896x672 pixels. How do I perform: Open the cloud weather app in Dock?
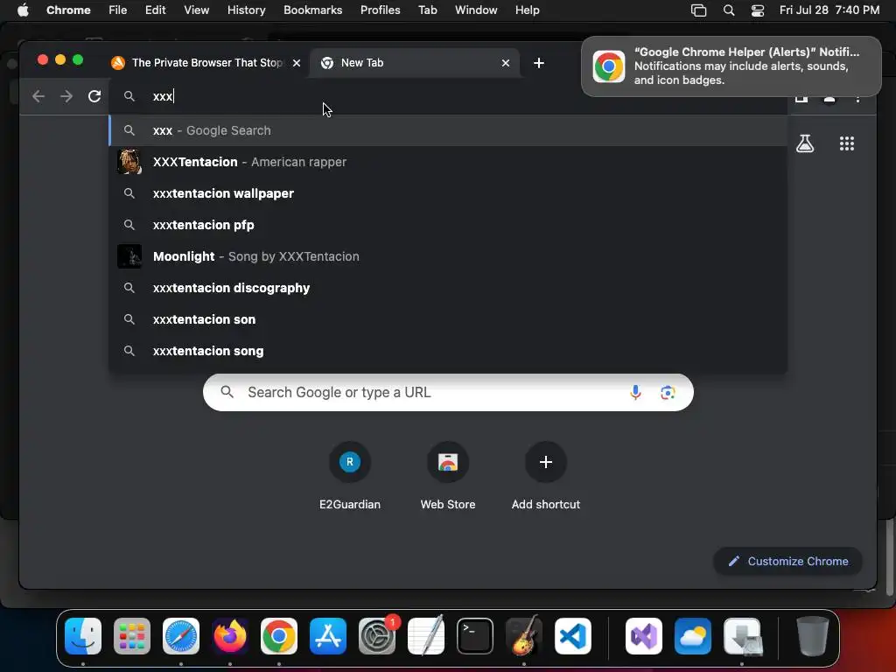[693, 636]
